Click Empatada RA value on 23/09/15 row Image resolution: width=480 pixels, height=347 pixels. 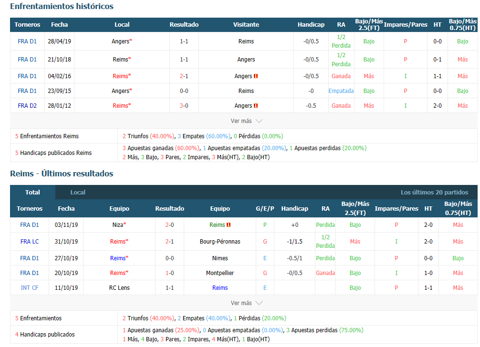(x=341, y=91)
